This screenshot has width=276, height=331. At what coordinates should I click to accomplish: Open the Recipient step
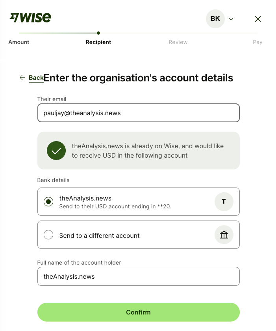[x=98, y=42]
